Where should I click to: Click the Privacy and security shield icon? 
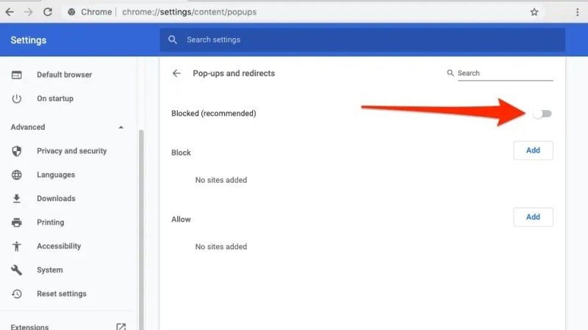pos(16,151)
